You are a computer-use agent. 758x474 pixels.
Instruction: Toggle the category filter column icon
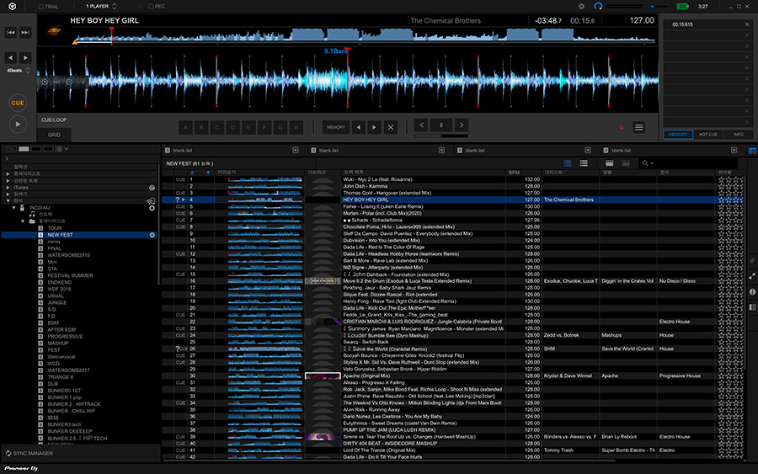(x=610, y=163)
